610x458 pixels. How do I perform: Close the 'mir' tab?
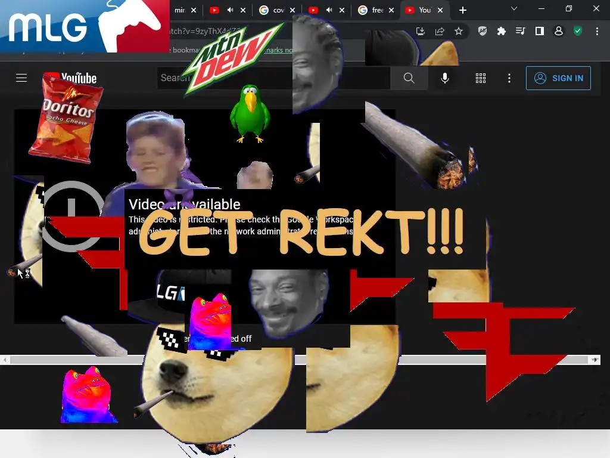[194, 10]
